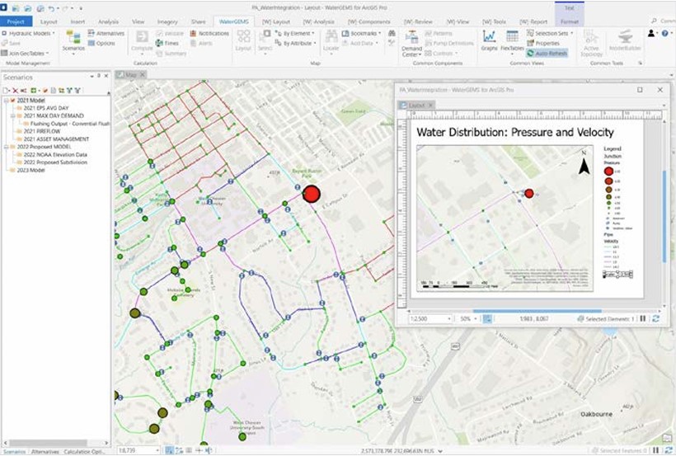
Task: Click the Compute button
Action: coord(142,41)
